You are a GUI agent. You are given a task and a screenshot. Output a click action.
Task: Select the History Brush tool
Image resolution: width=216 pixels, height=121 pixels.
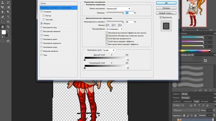point(8,2)
